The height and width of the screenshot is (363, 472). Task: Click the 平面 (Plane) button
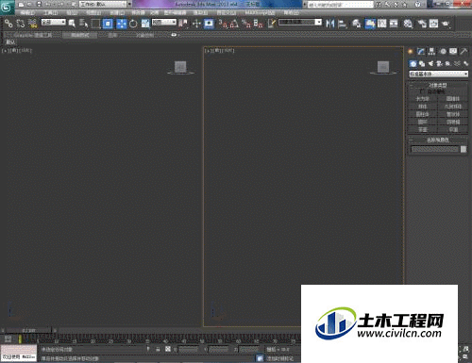pyautogui.click(x=453, y=129)
